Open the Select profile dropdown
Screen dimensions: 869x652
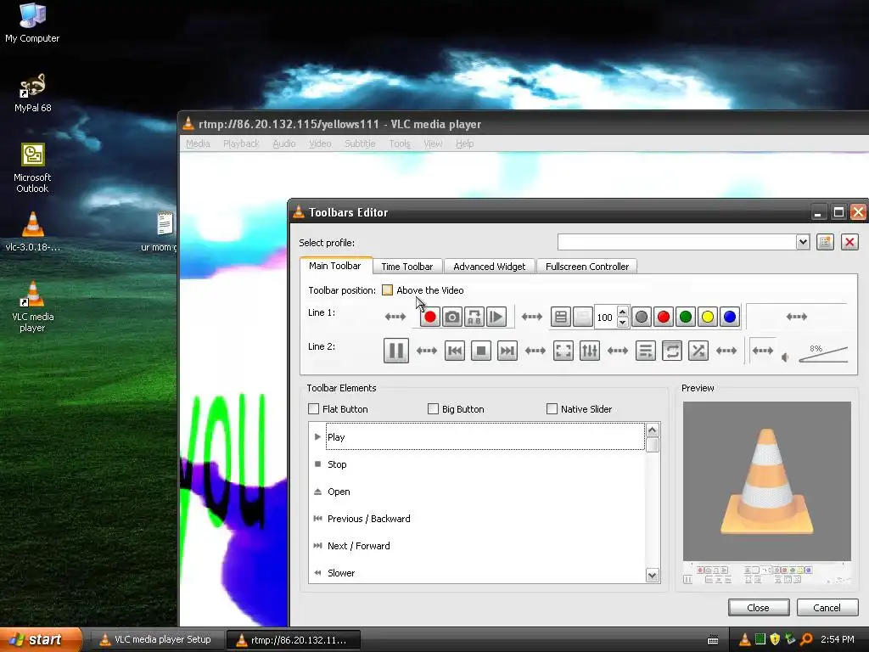803,242
